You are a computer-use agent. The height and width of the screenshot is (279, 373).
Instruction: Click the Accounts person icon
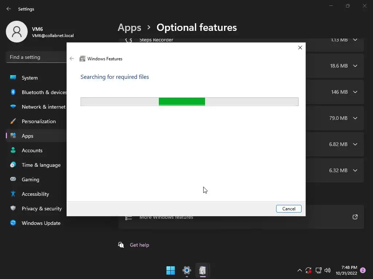(13, 150)
